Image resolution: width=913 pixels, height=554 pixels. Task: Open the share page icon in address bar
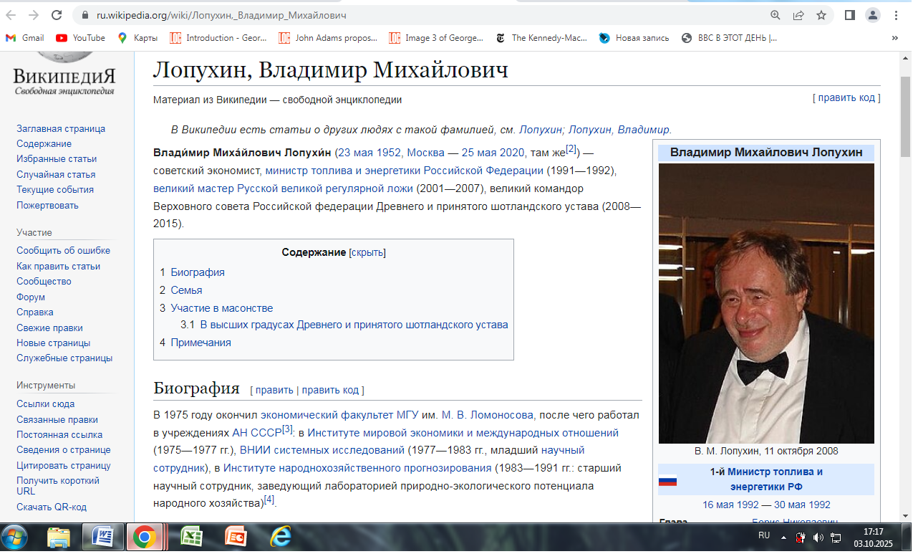(798, 15)
